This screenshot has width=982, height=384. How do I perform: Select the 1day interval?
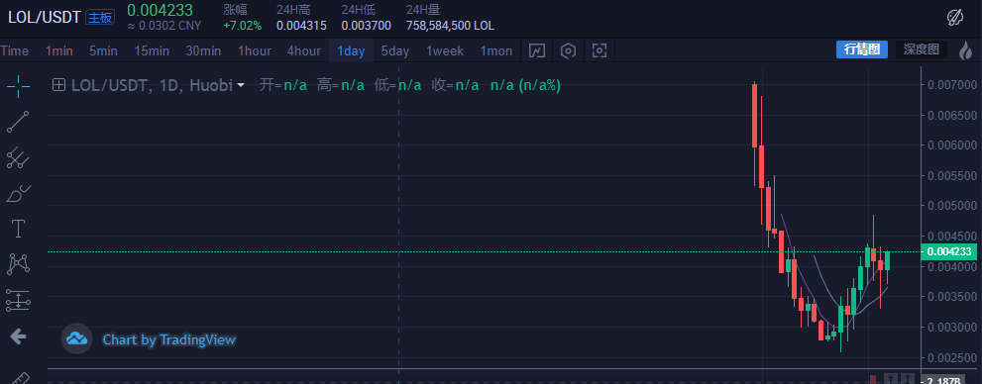(x=351, y=51)
